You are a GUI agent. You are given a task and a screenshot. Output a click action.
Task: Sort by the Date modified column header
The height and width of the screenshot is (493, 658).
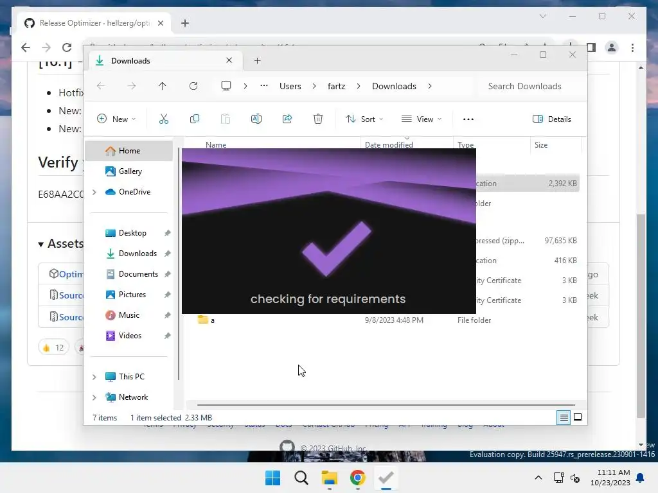[389, 144]
